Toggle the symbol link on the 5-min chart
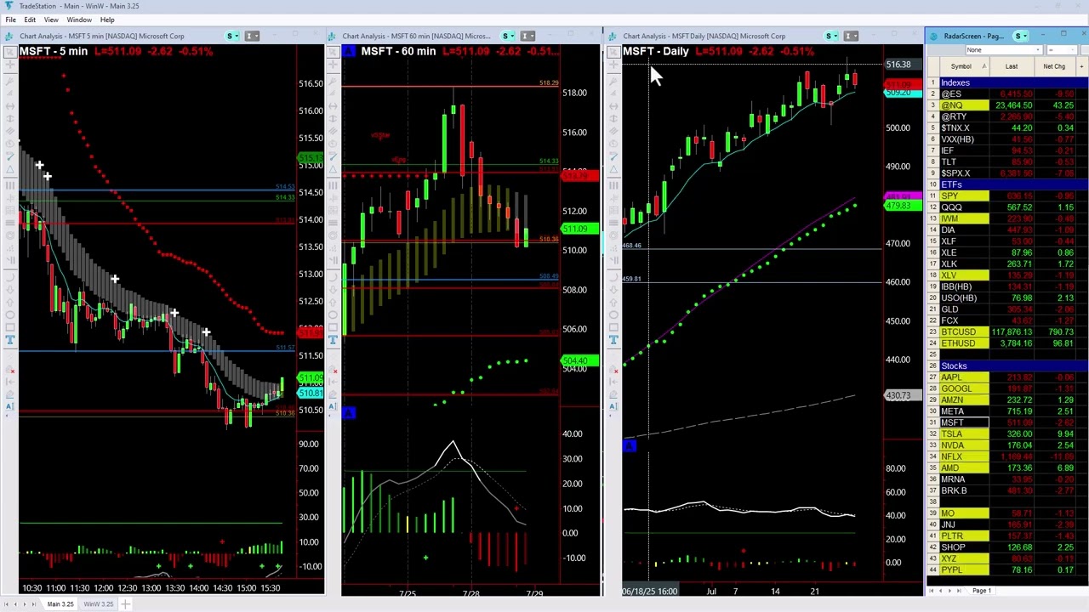This screenshot has height=612, width=1089. tap(230, 36)
